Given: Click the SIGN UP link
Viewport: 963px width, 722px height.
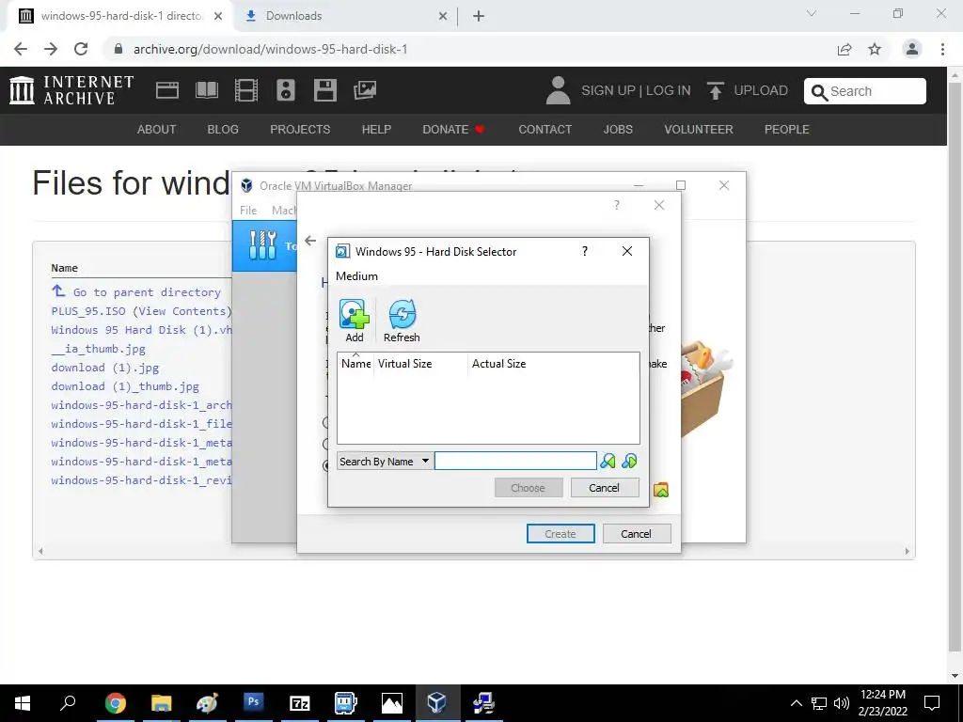Looking at the screenshot, I should [x=608, y=90].
